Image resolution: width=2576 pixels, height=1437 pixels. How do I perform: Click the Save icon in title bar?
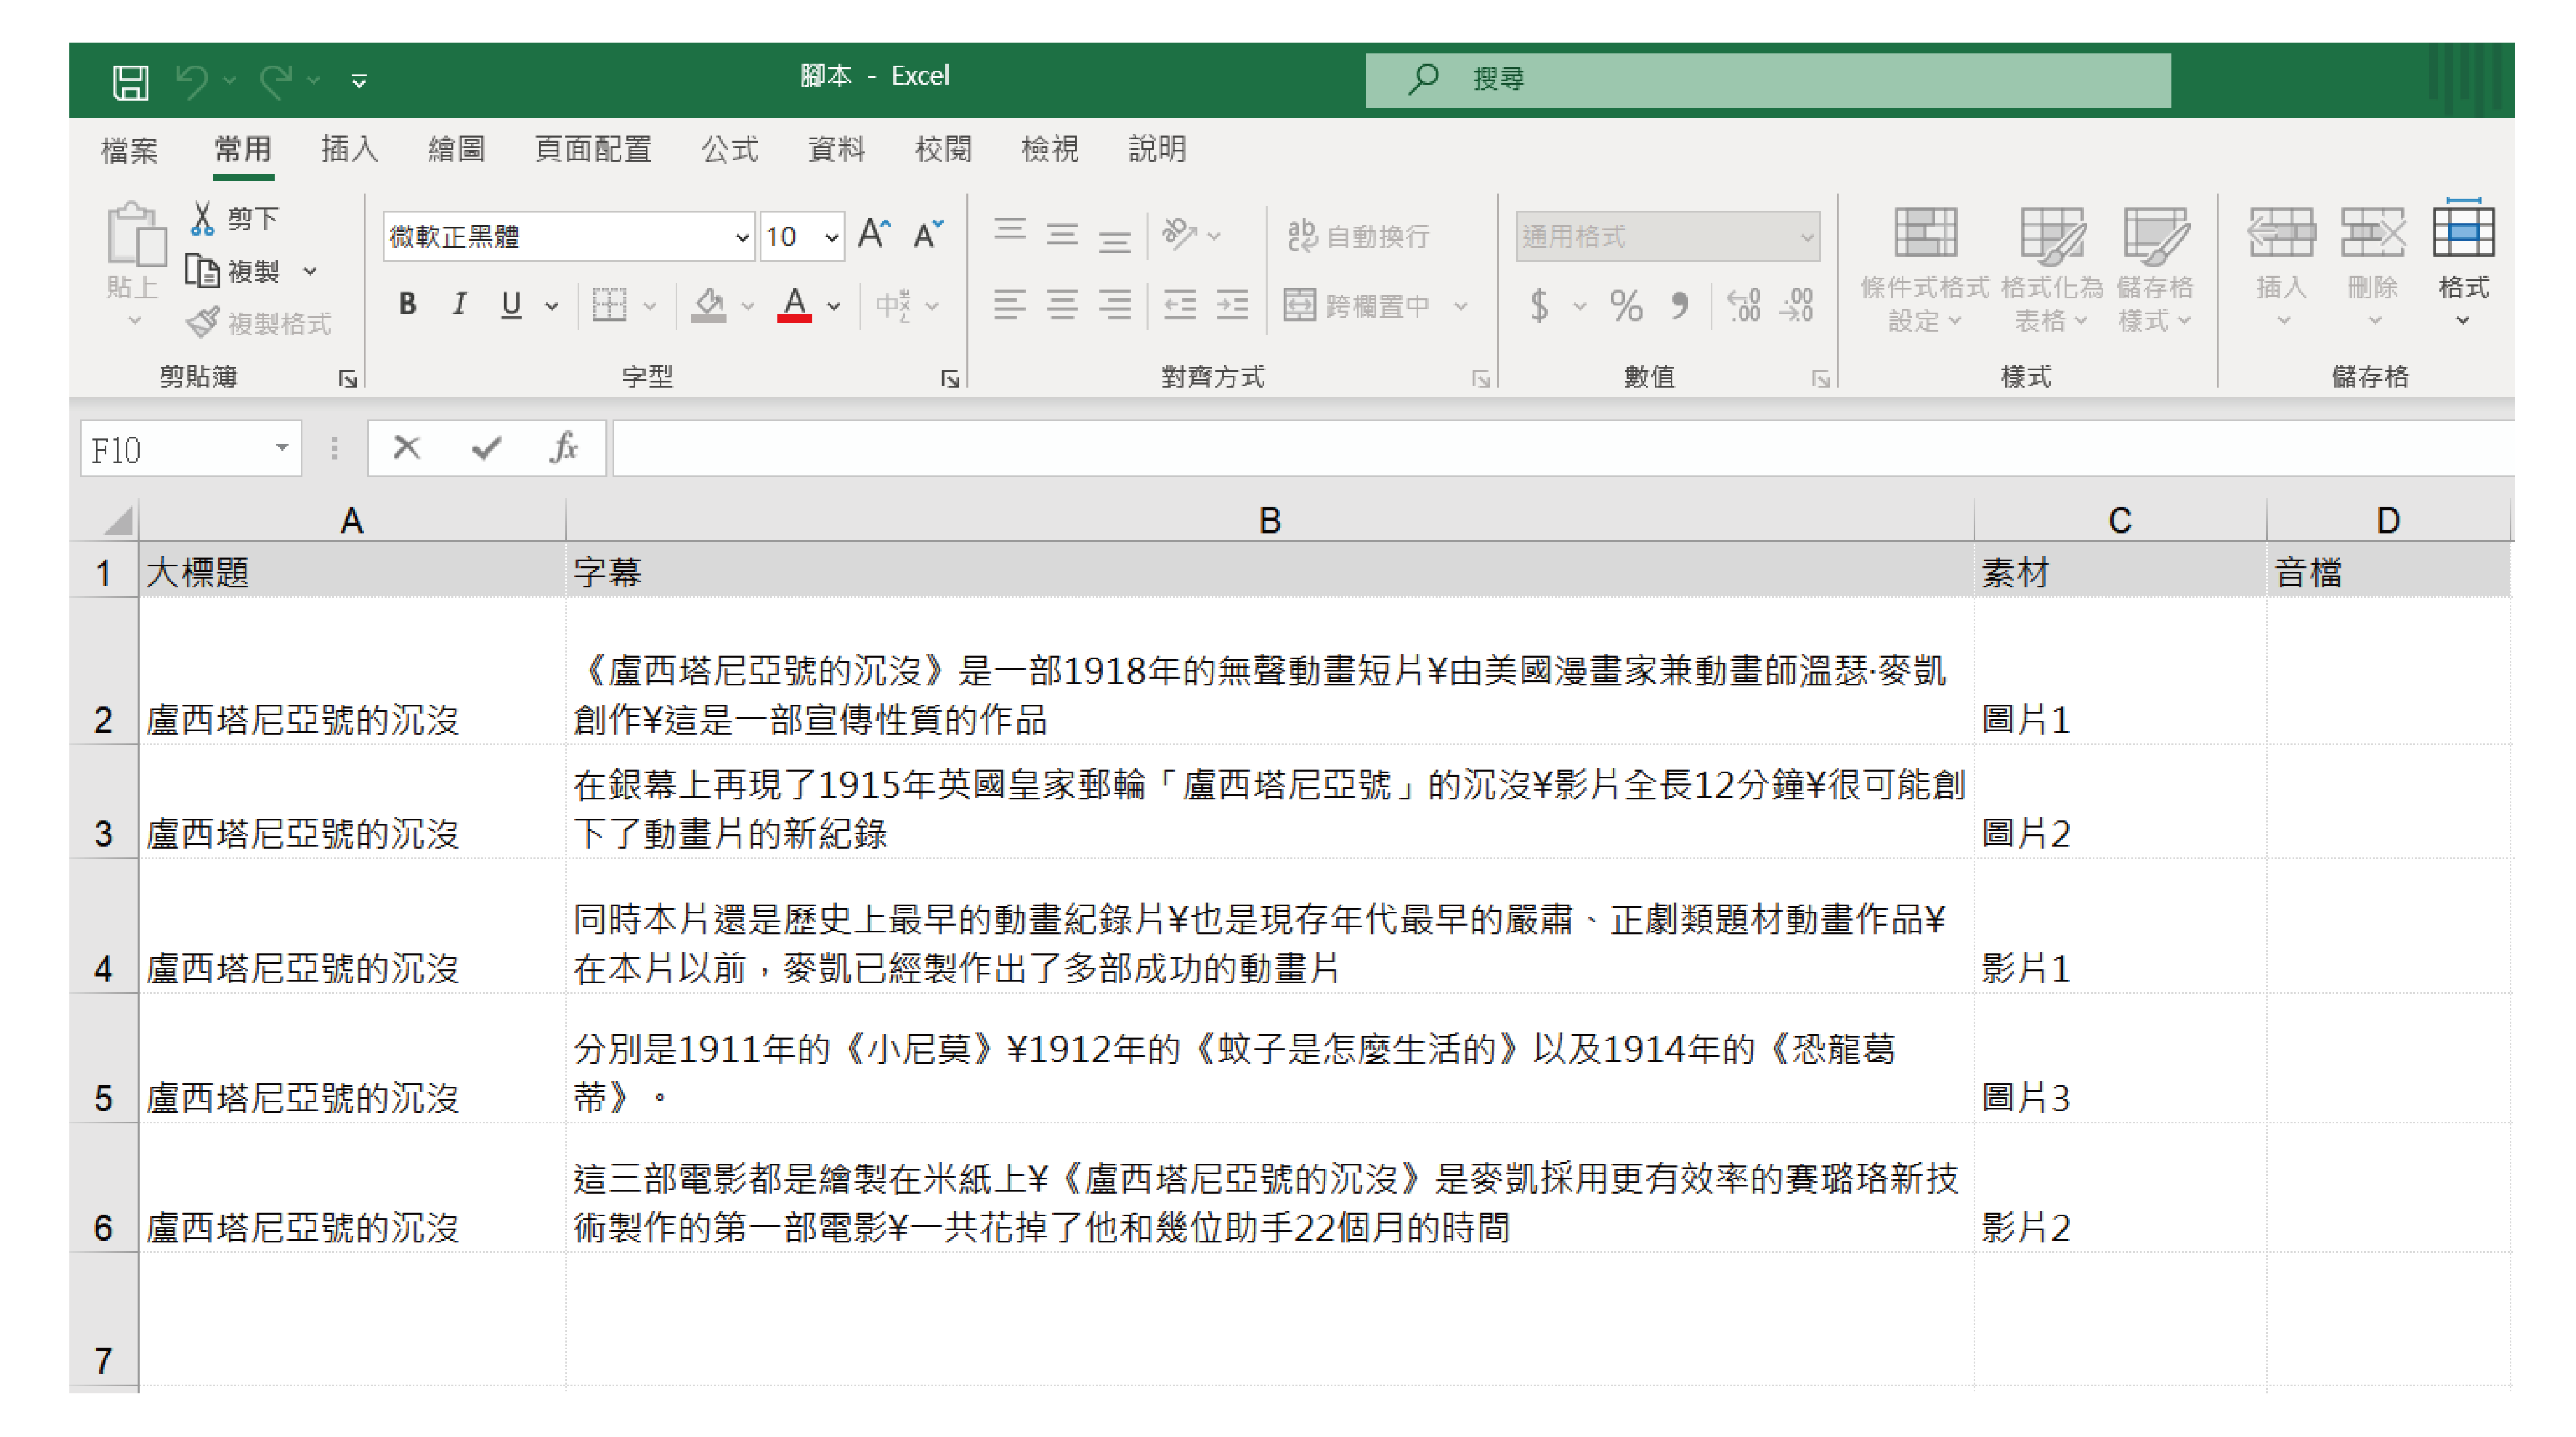tap(130, 80)
